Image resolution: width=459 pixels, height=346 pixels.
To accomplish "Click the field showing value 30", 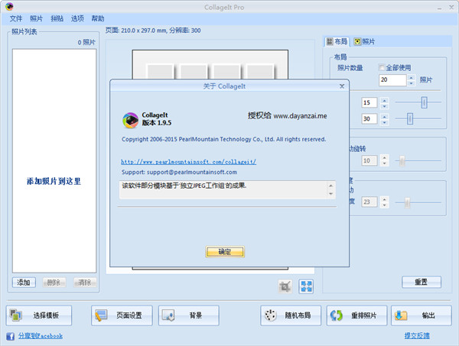I will tap(369, 118).
